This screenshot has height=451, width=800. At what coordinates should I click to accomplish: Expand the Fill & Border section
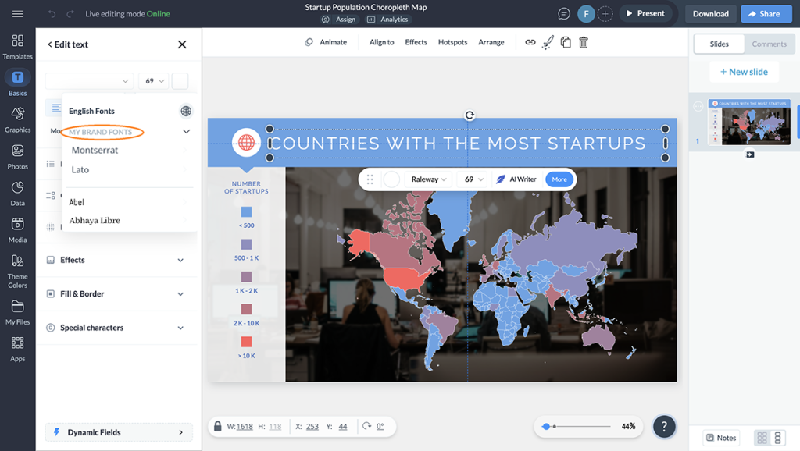point(118,294)
